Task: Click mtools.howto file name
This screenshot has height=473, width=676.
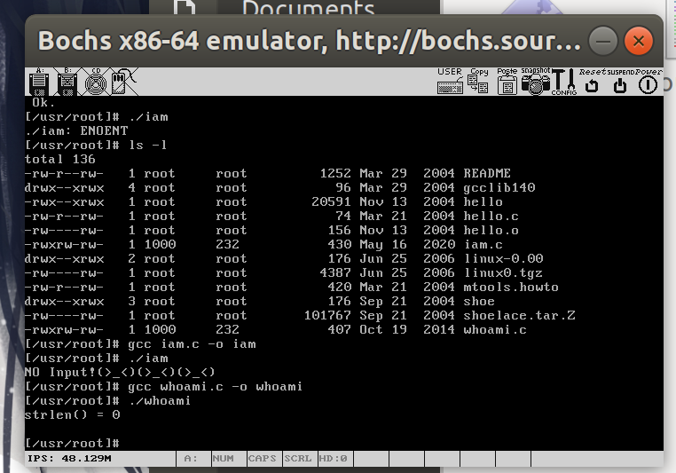Action: pos(511,288)
